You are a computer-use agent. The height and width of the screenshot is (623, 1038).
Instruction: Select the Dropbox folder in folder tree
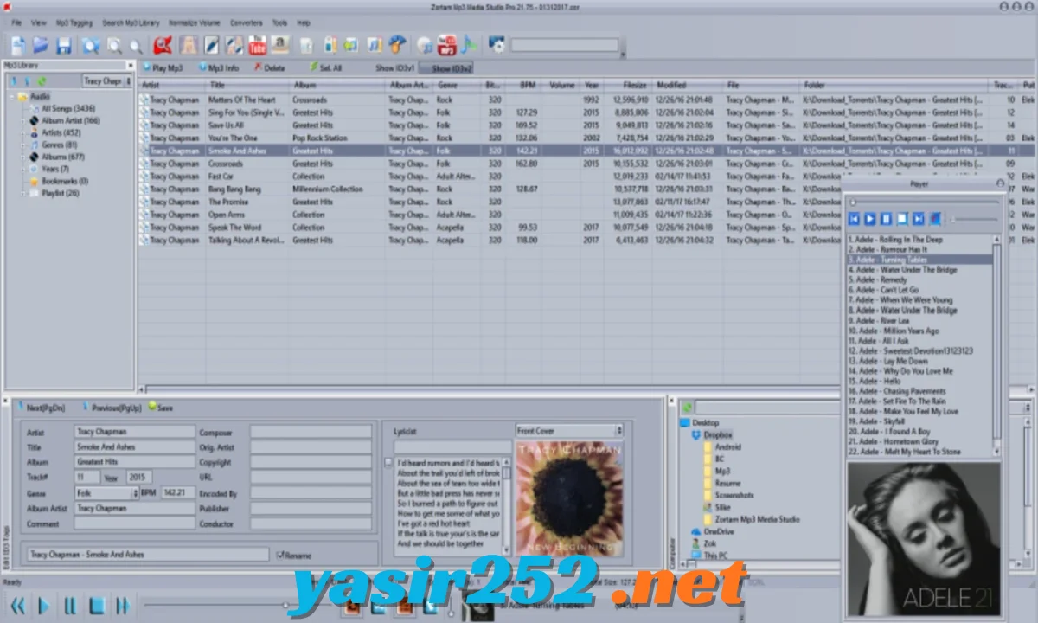click(x=718, y=434)
